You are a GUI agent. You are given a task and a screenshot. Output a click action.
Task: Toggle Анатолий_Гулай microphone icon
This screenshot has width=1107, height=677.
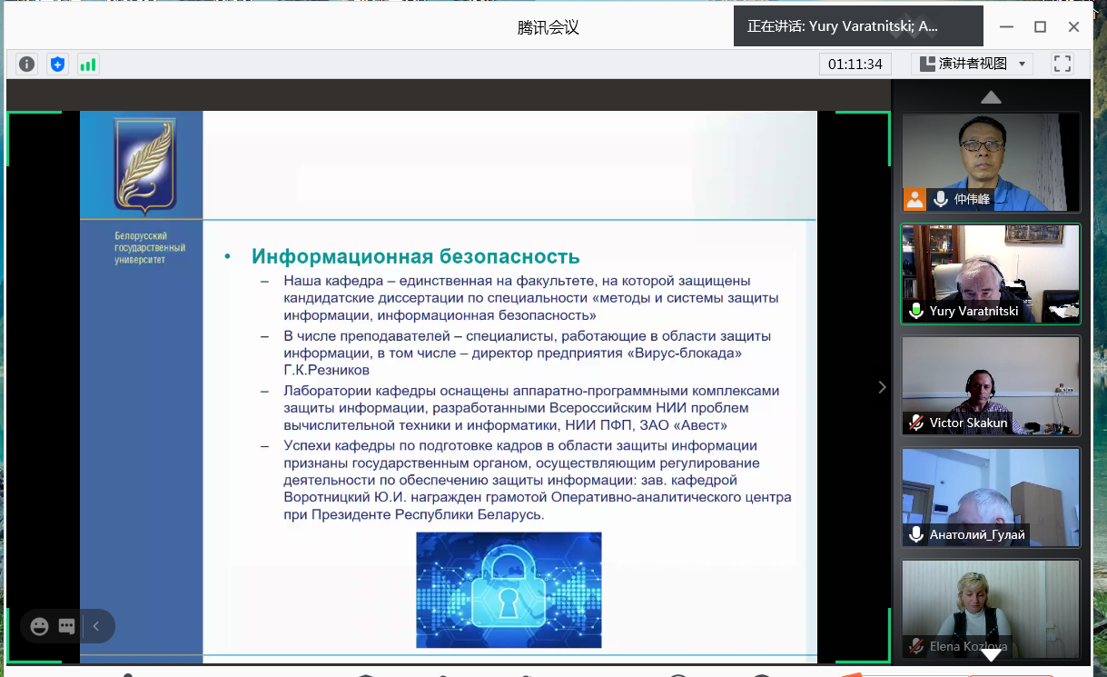(x=916, y=534)
